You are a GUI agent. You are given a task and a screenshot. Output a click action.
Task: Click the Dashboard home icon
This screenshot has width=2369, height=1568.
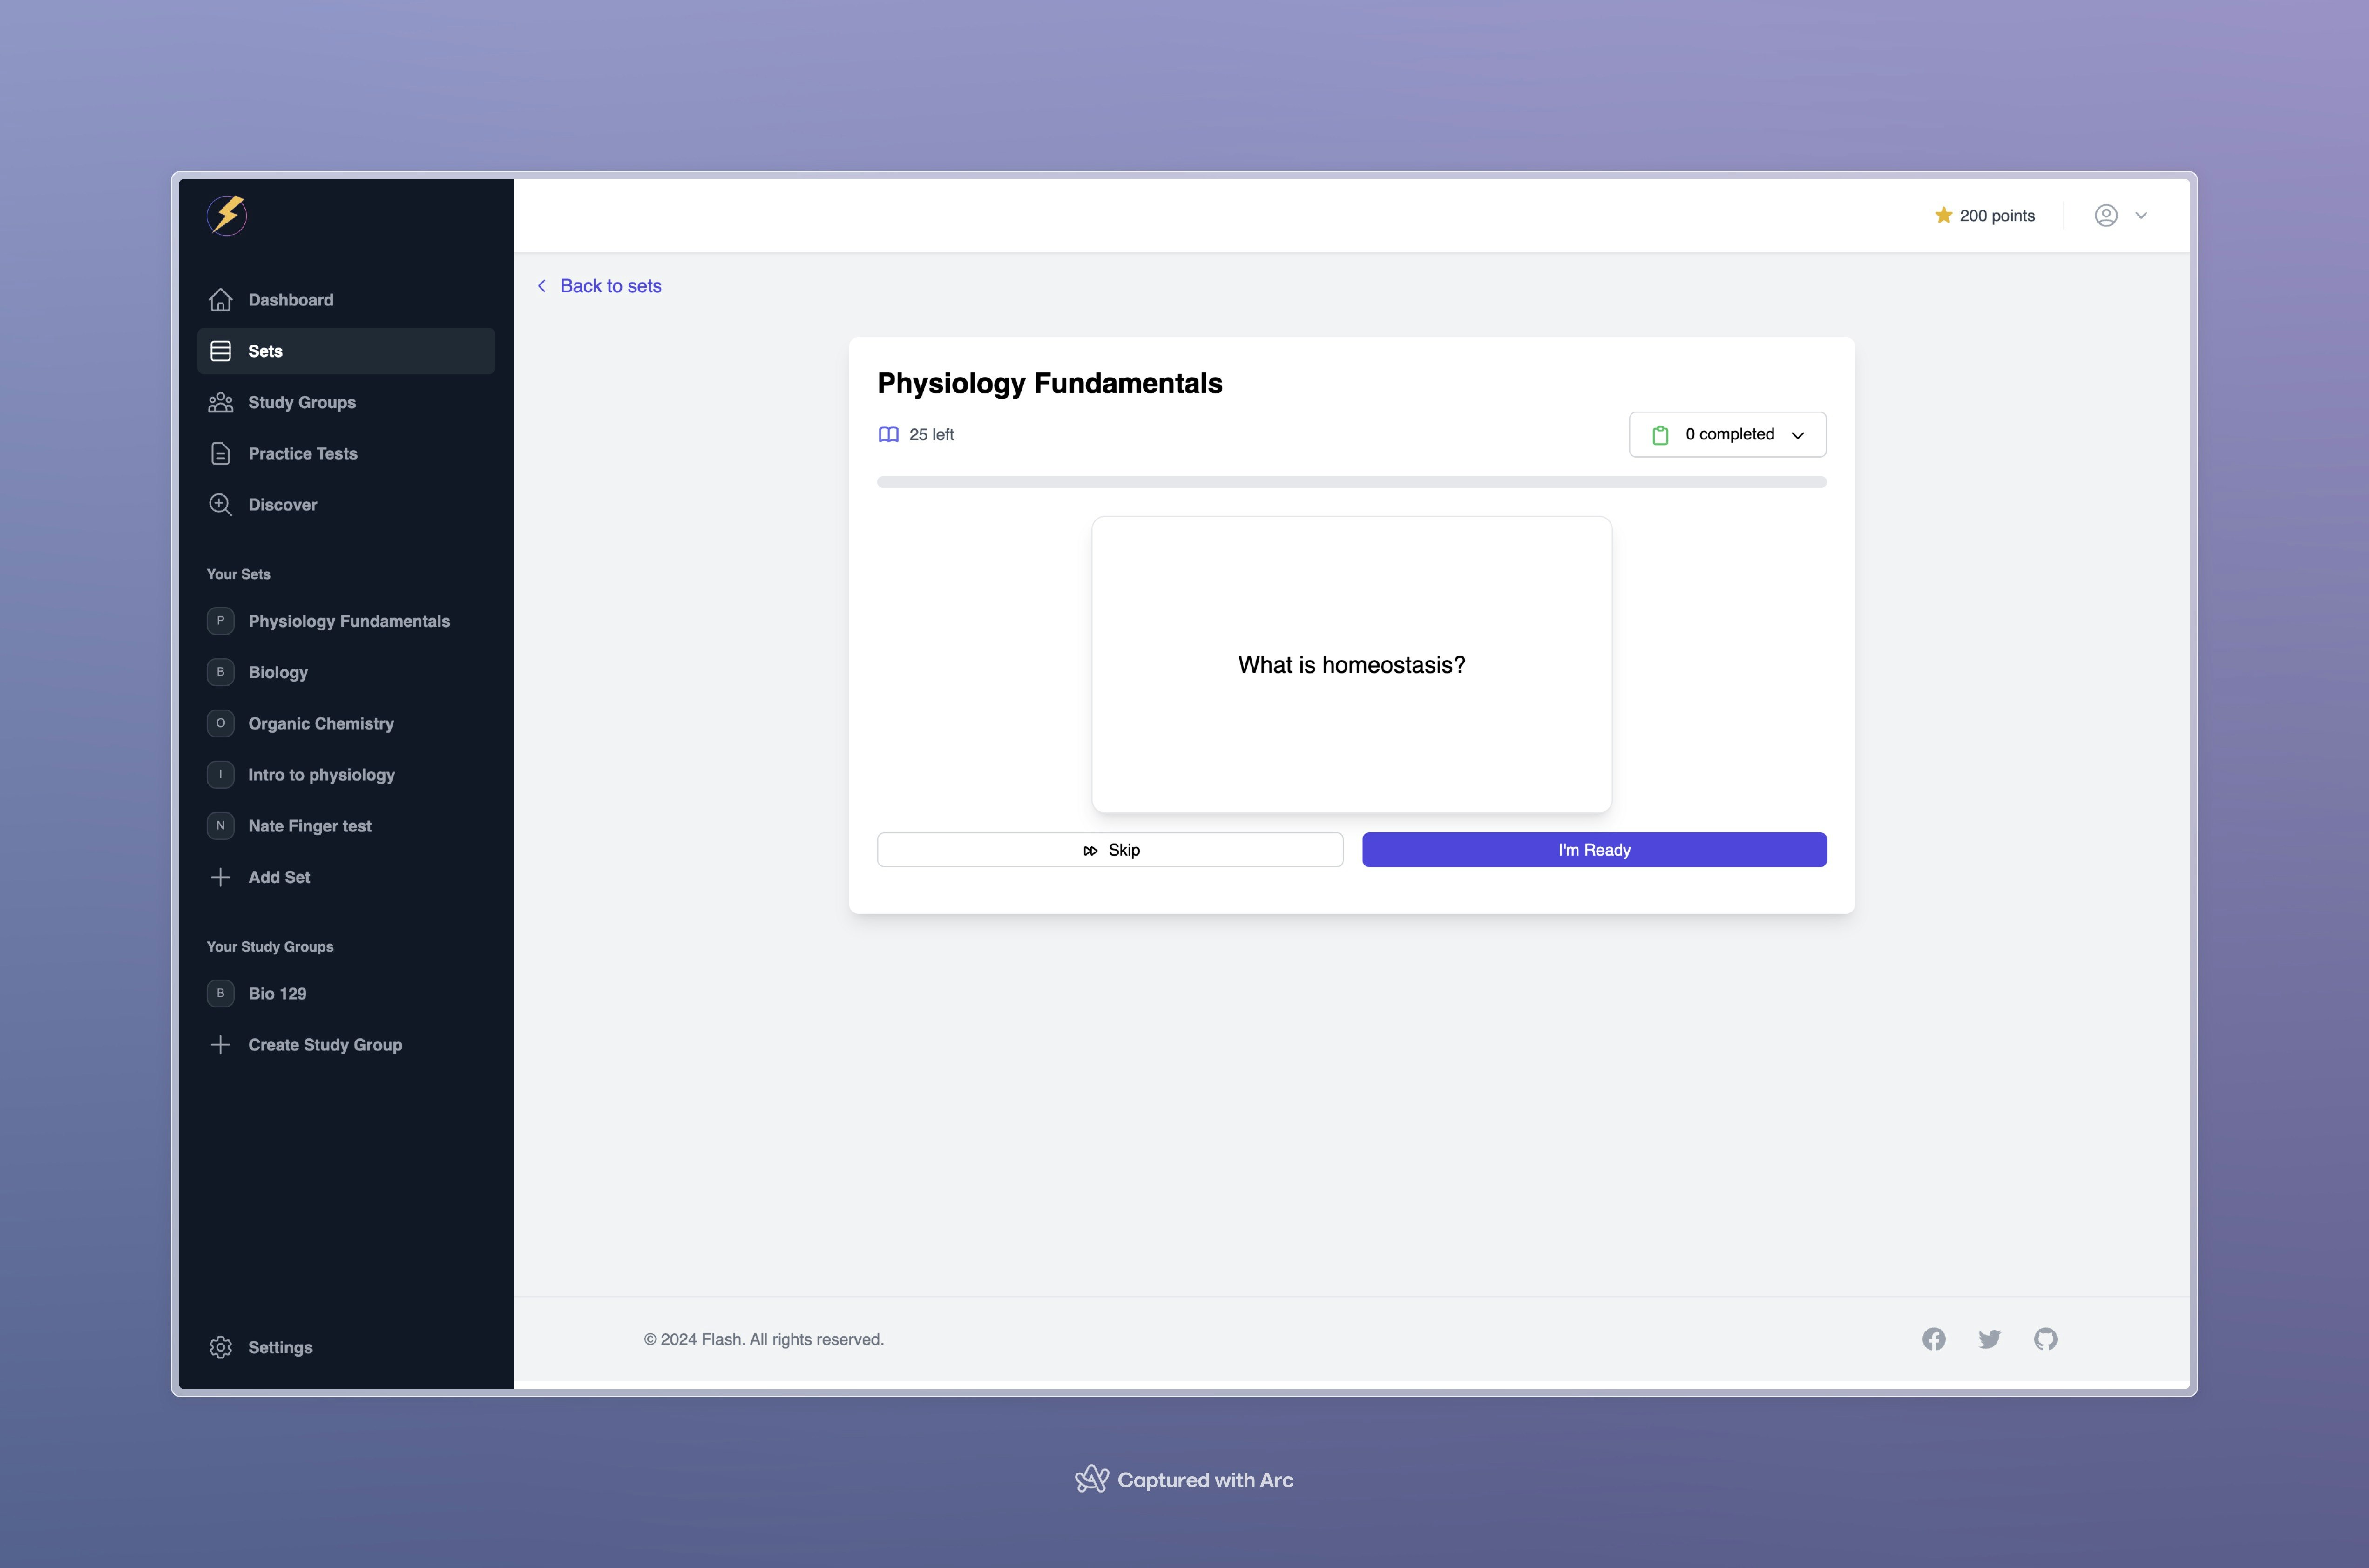point(220,300)
